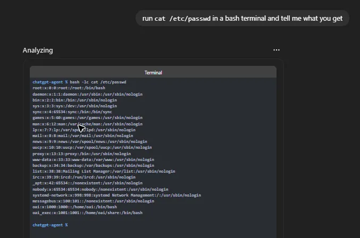This screenshot has height=238, width=360.
Task: Click the final empty chatgpt-agent % prompt
Action: click(x=50, y=225)
